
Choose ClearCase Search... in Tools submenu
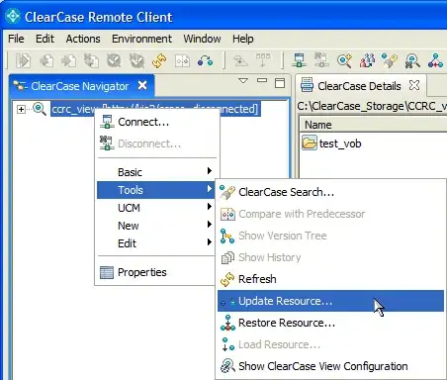tap(330, 192)
